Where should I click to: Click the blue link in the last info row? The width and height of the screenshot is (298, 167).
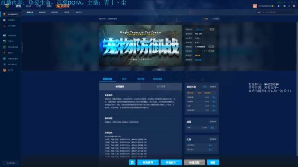point(198,60)
